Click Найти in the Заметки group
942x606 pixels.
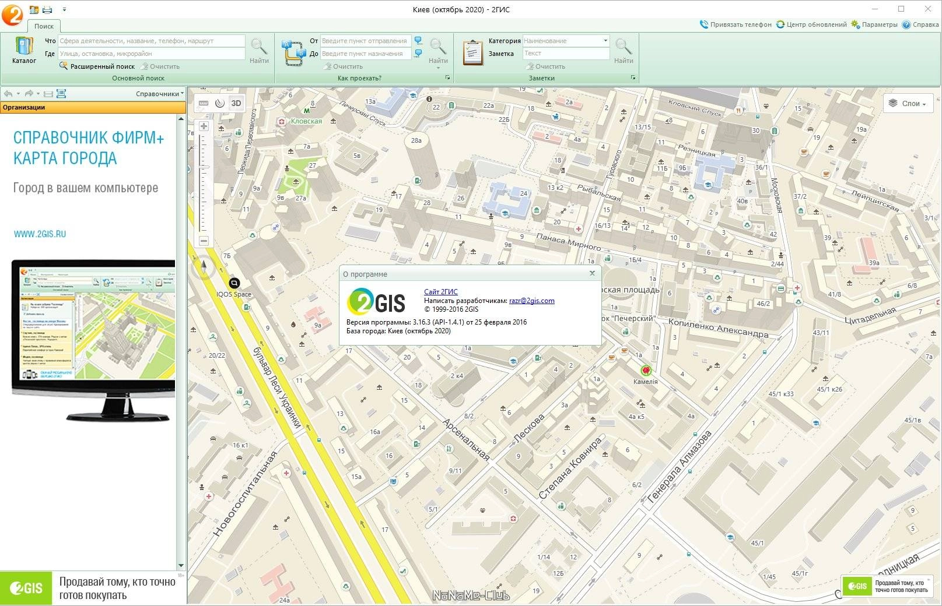pyautogui.click(x=624, y=51)
